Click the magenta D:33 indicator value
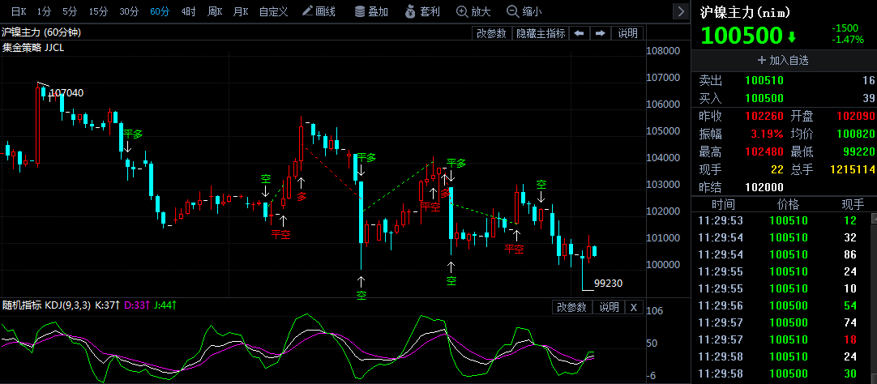Viewport: 877px width, 384px height. click(136, 305)
